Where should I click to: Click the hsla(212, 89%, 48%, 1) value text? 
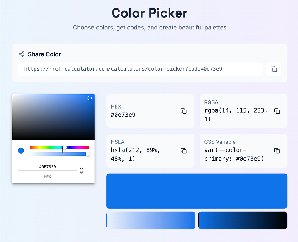135,154
